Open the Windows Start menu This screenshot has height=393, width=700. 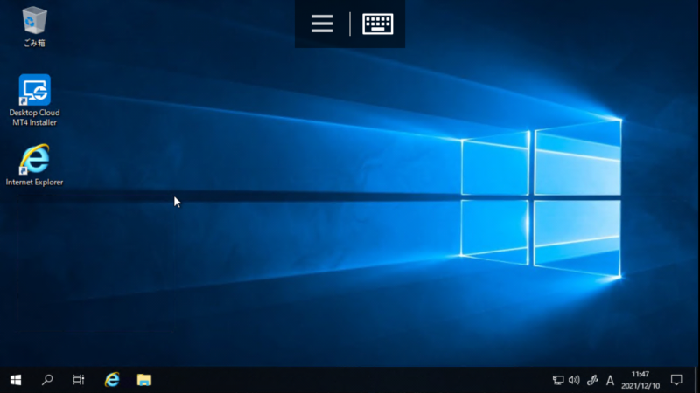coord(16,380)
